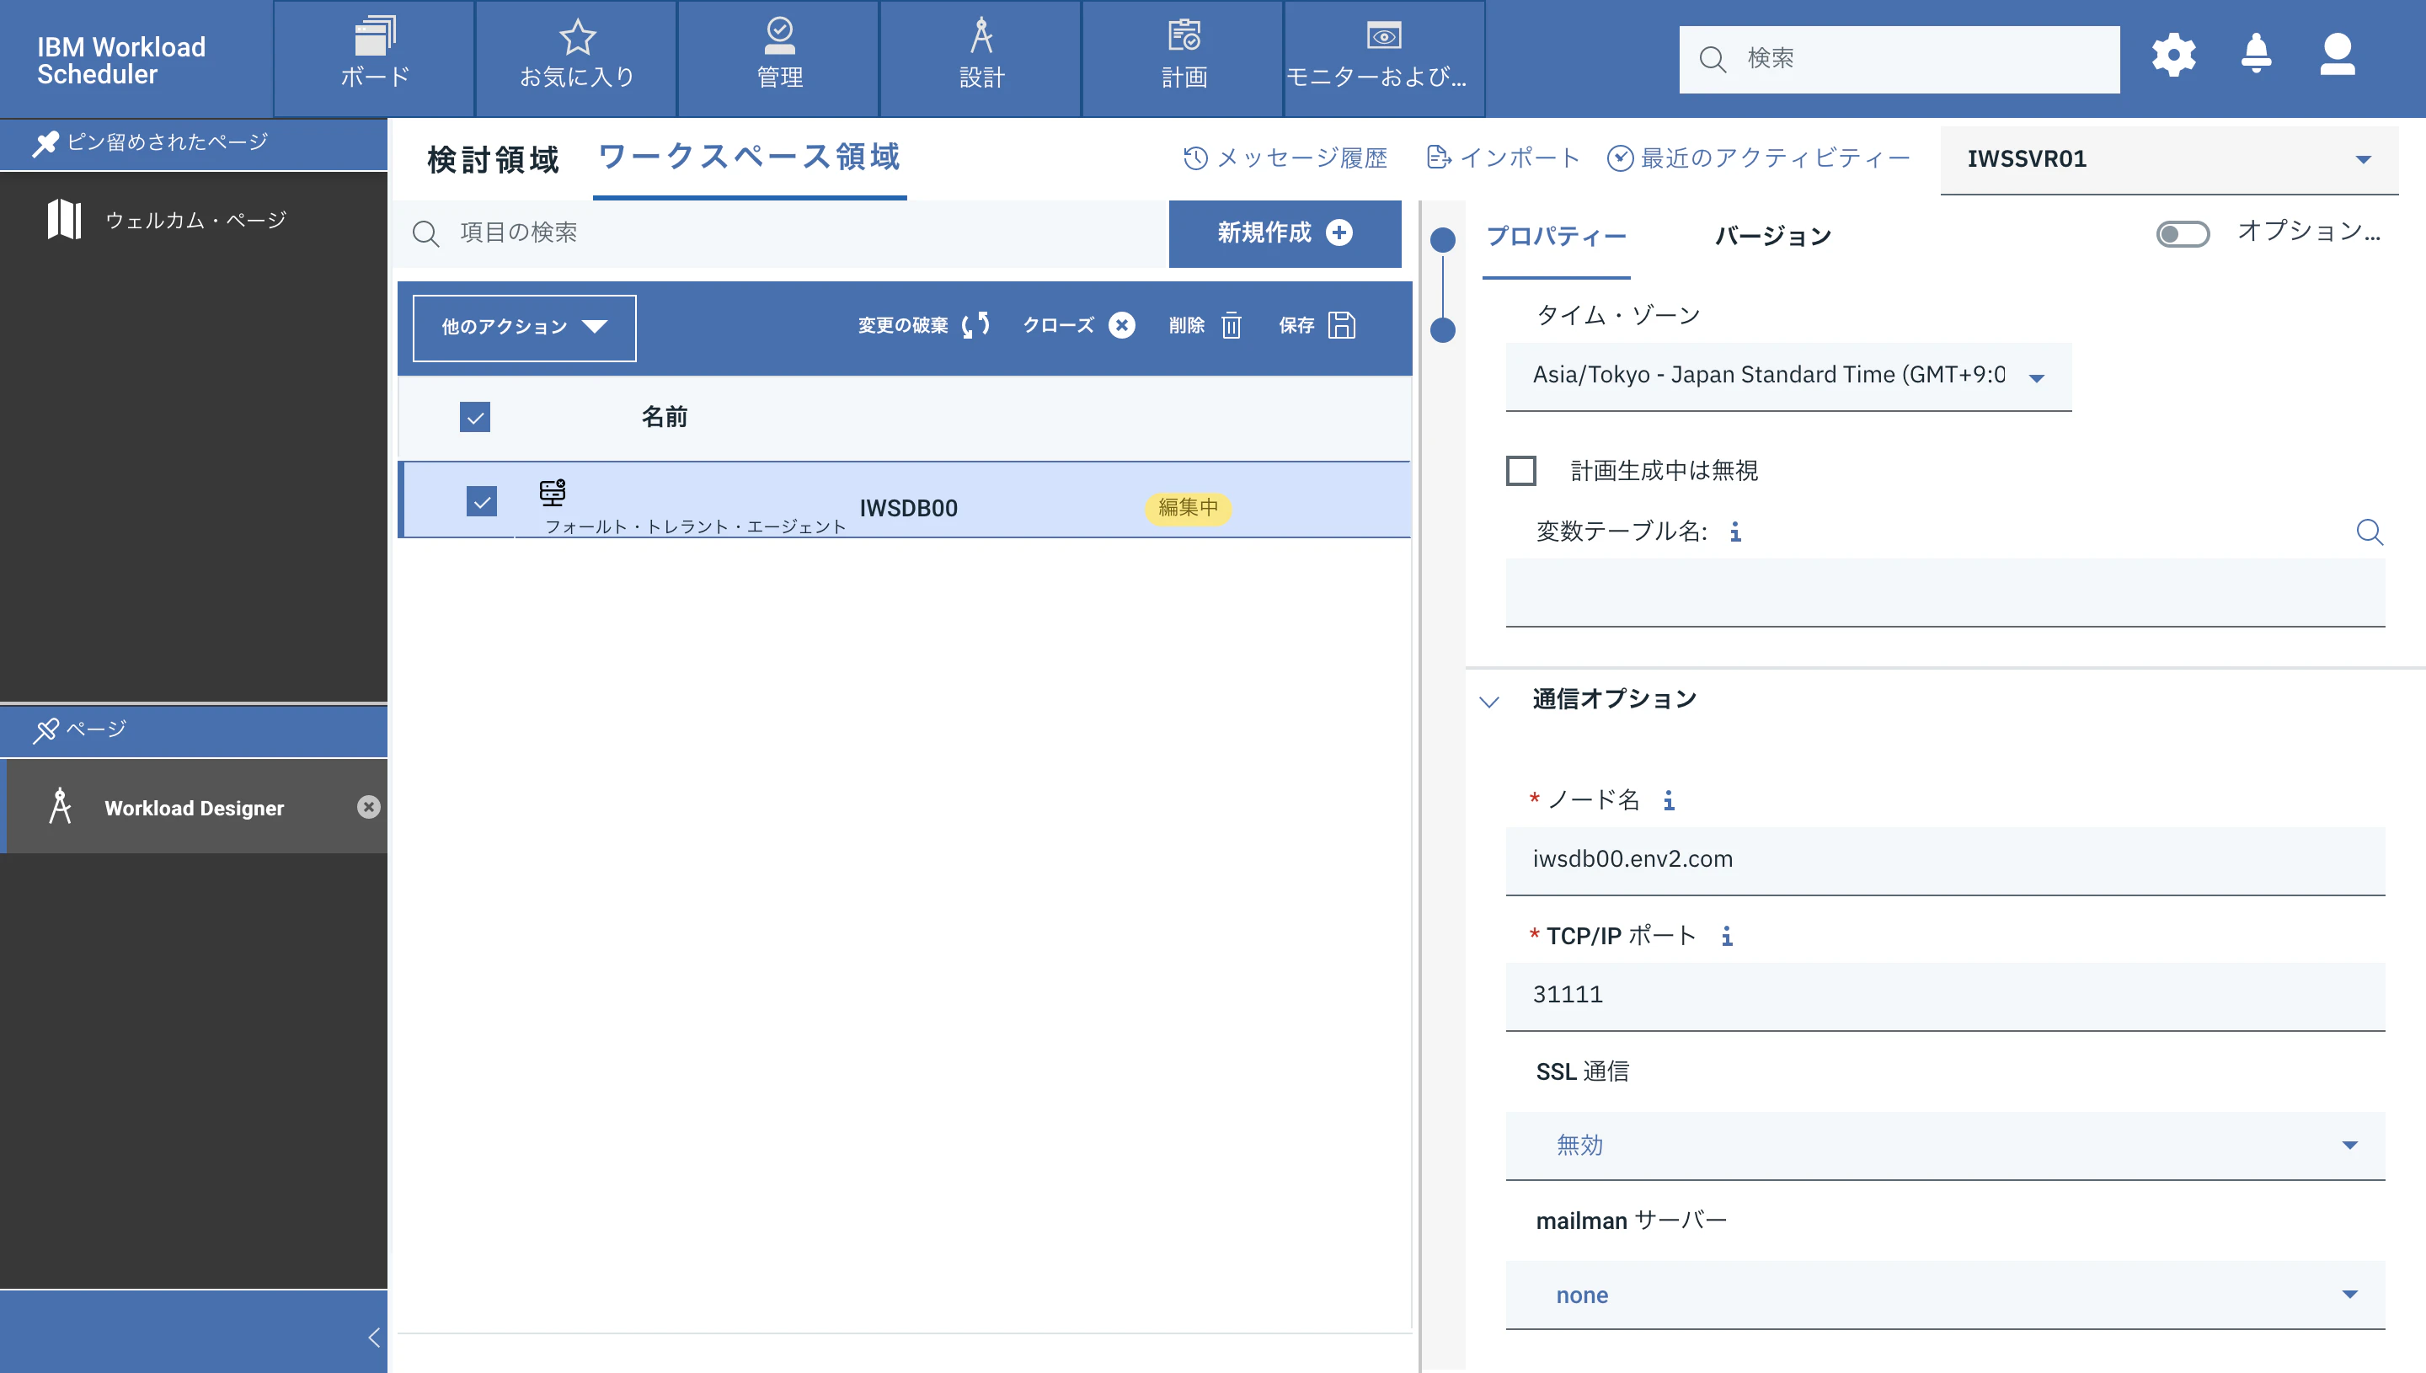Viewport: 2426px width, 1373px height.
Task: Click the 新規作成 create new button
Action: pyautogui.click(x=1285, y=233)
